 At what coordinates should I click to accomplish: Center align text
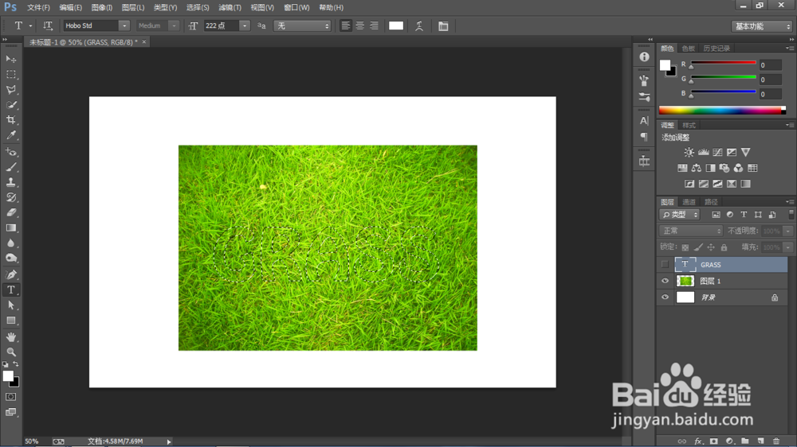pos(360,25)
